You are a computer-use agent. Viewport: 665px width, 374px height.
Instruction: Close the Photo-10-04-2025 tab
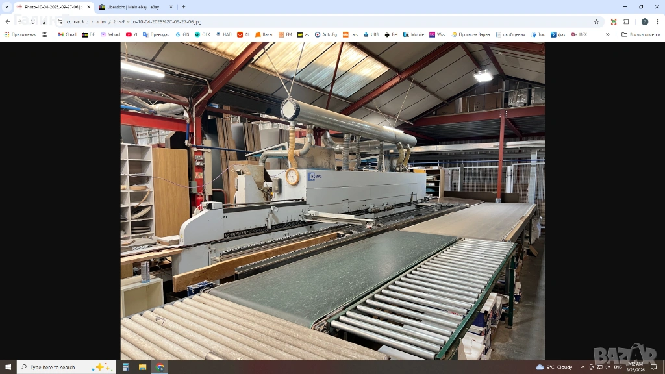point(89,7)
